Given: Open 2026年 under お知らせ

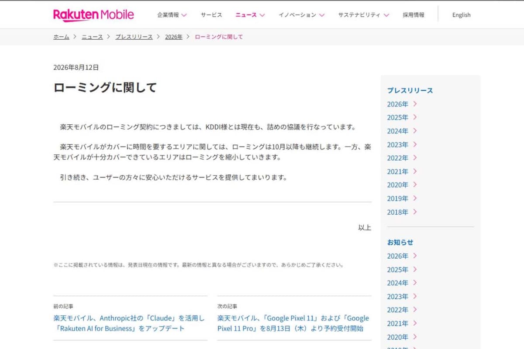Looking at the screenshot, I should coord(402,256).
